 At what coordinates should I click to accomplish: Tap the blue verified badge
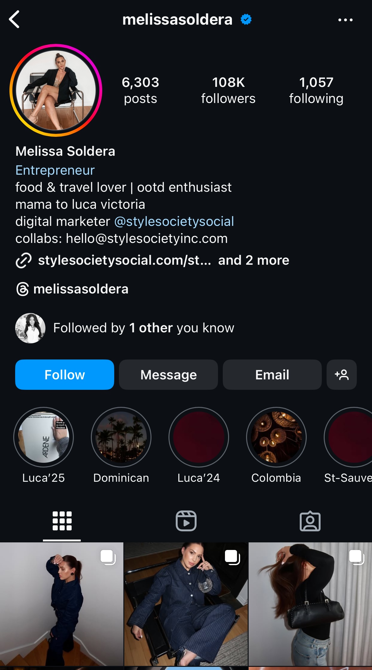[246, 20]
